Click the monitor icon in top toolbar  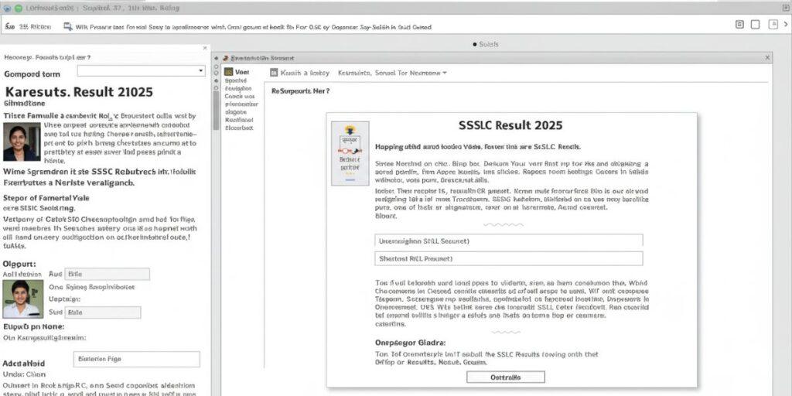click(68, 26)
